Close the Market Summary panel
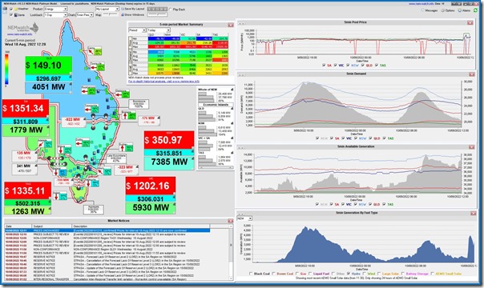Viewport: 484px width, 288px height. [231, 25]
